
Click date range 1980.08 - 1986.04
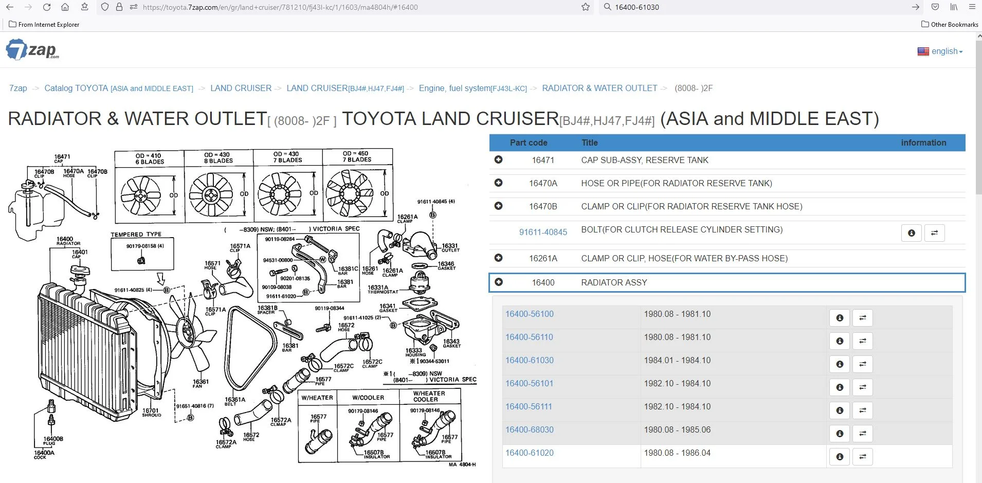(677, 453)
